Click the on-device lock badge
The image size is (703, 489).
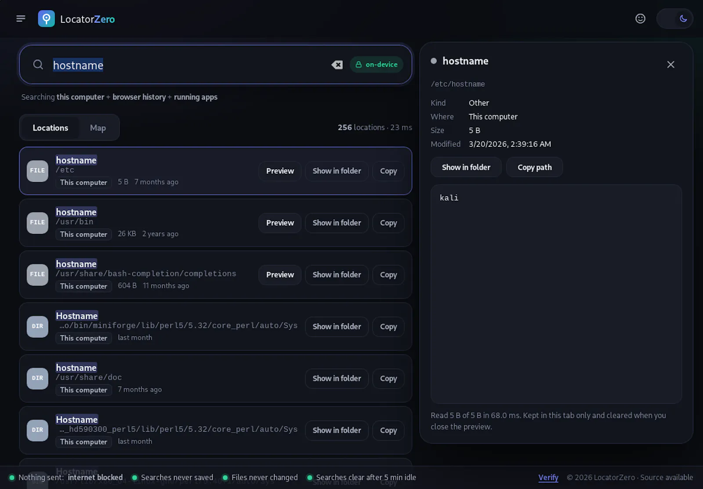click(x=377, y=65)
